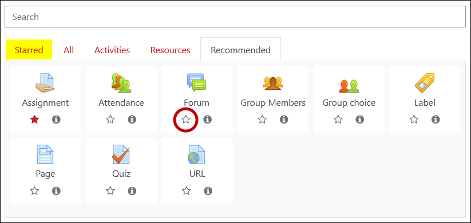Show Group Members info icon
Image resolution: width=471 pixels, height=223 pixels.
pos(284,120)
